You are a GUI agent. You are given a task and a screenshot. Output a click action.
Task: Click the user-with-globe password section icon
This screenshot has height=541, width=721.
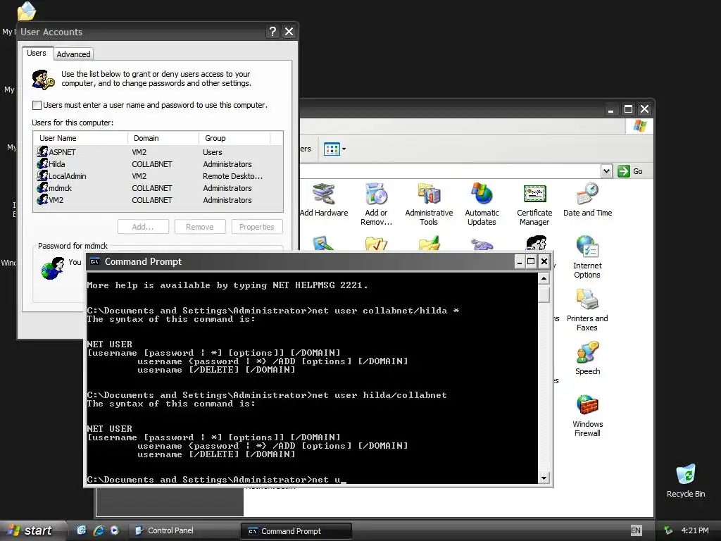[52, 268]
